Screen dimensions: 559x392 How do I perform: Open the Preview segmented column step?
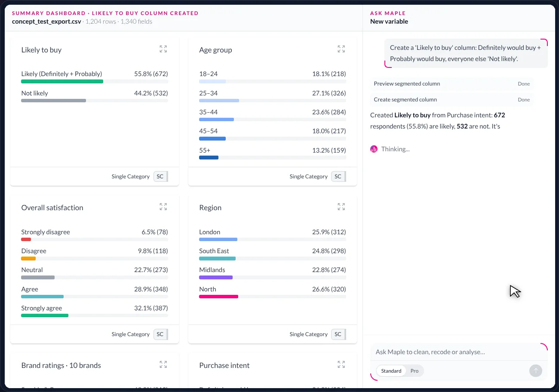click(x=452, y=84)
